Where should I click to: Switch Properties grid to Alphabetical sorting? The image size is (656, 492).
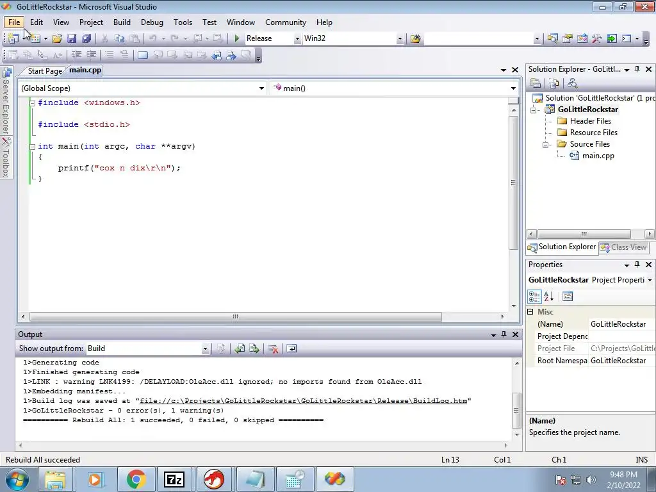click(x=549, y=297)
